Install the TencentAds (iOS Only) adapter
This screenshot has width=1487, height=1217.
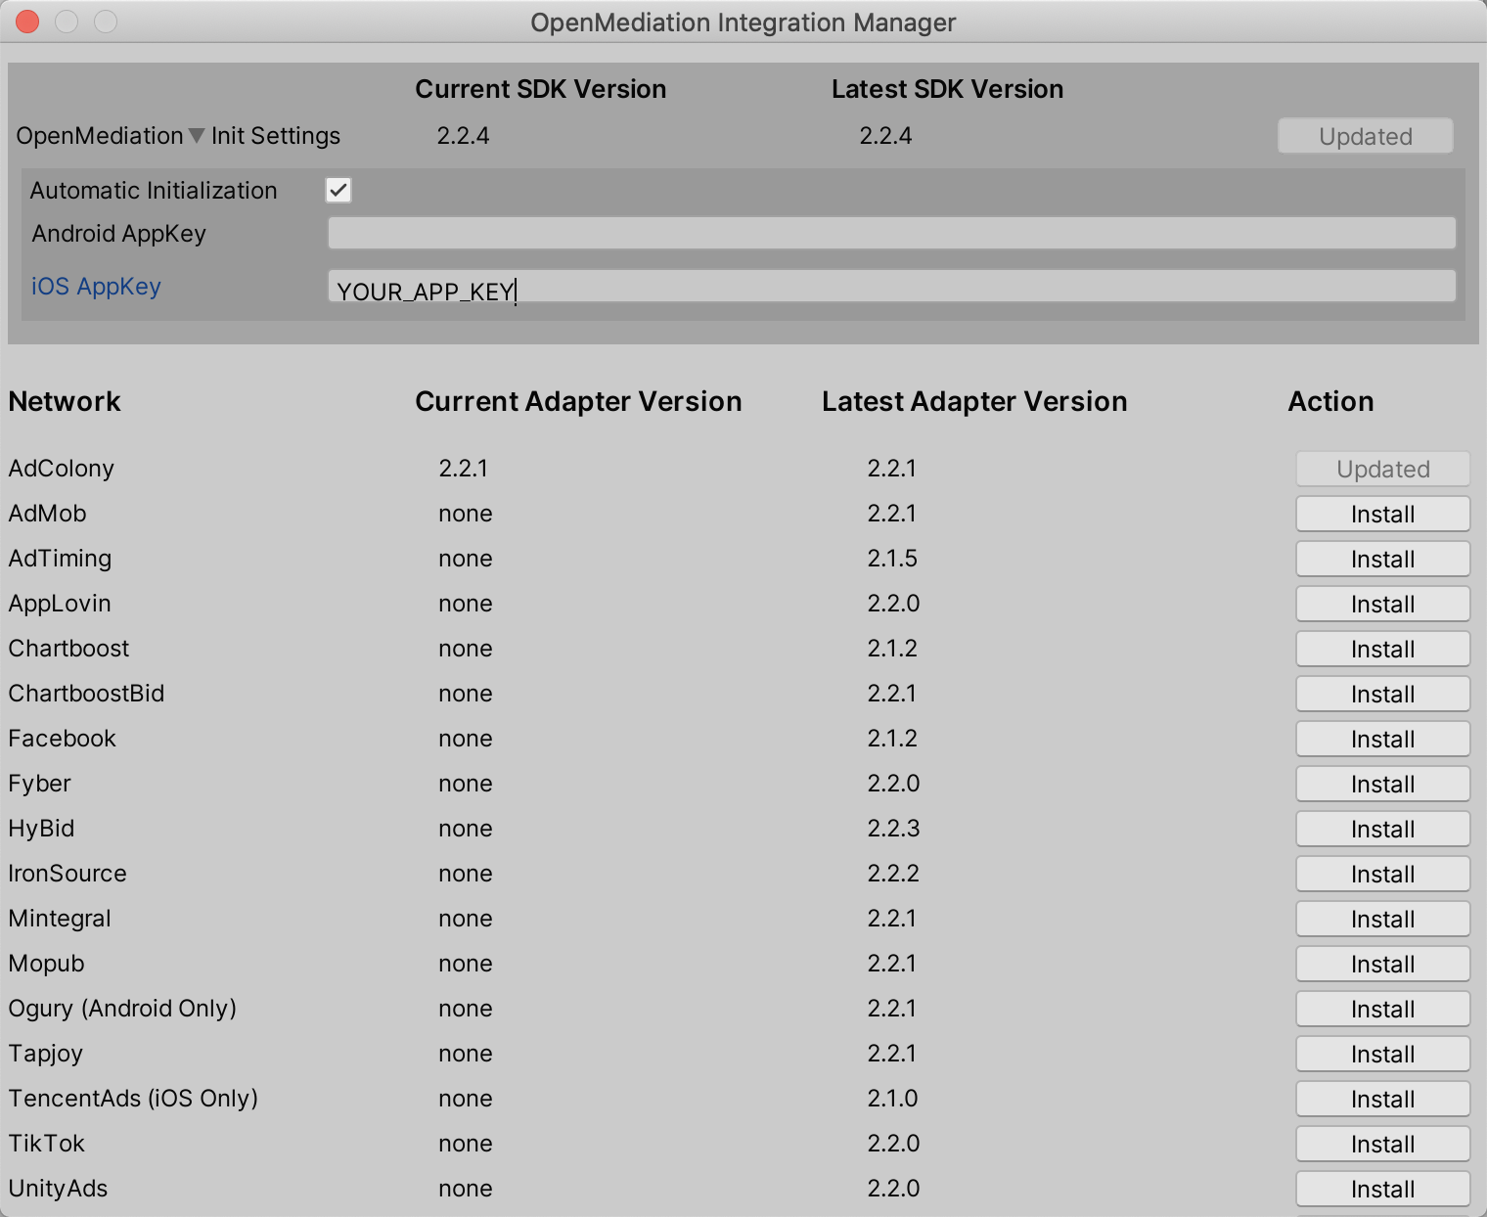coord(1382,1099)
